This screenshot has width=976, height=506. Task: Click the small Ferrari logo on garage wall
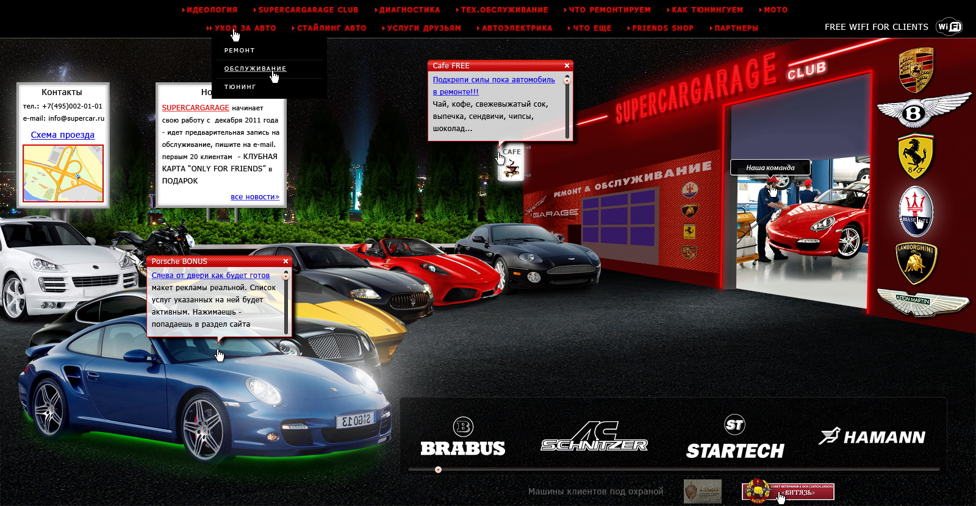click(x=689, y=232)
